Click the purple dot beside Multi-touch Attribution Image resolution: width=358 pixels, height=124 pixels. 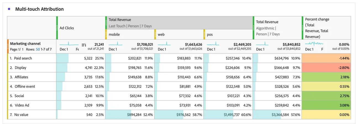click(x=9, y=9)
